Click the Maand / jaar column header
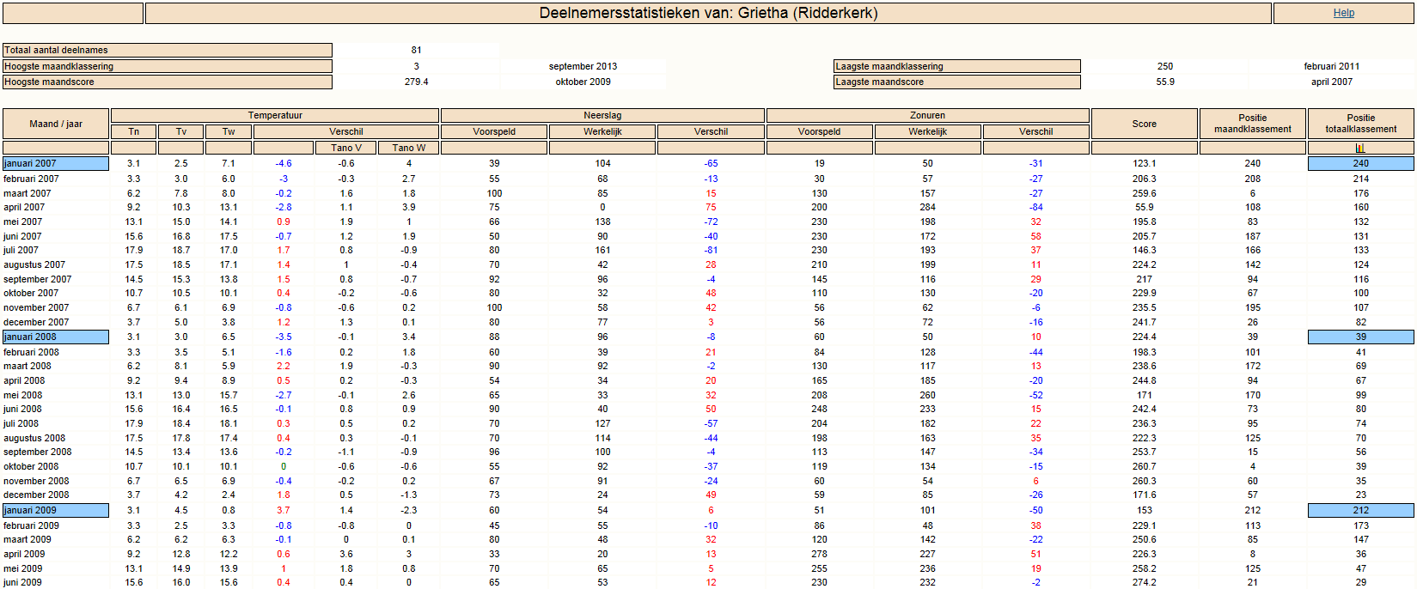This screenshot has height=589, width=1417. 56,124
